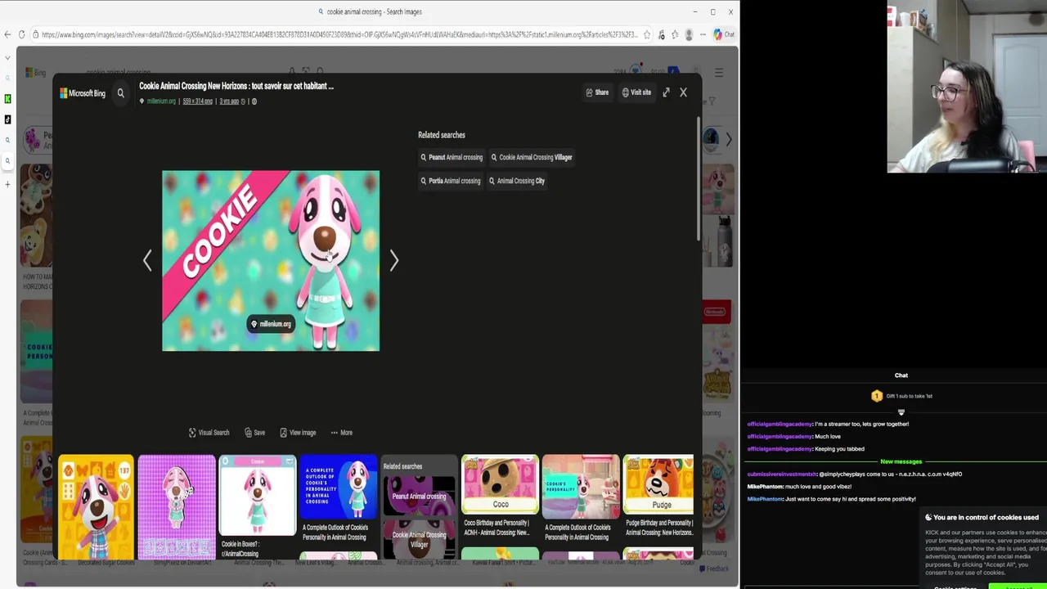Start a Visual Search on the image
The image size is (1047, 589).
209,433
